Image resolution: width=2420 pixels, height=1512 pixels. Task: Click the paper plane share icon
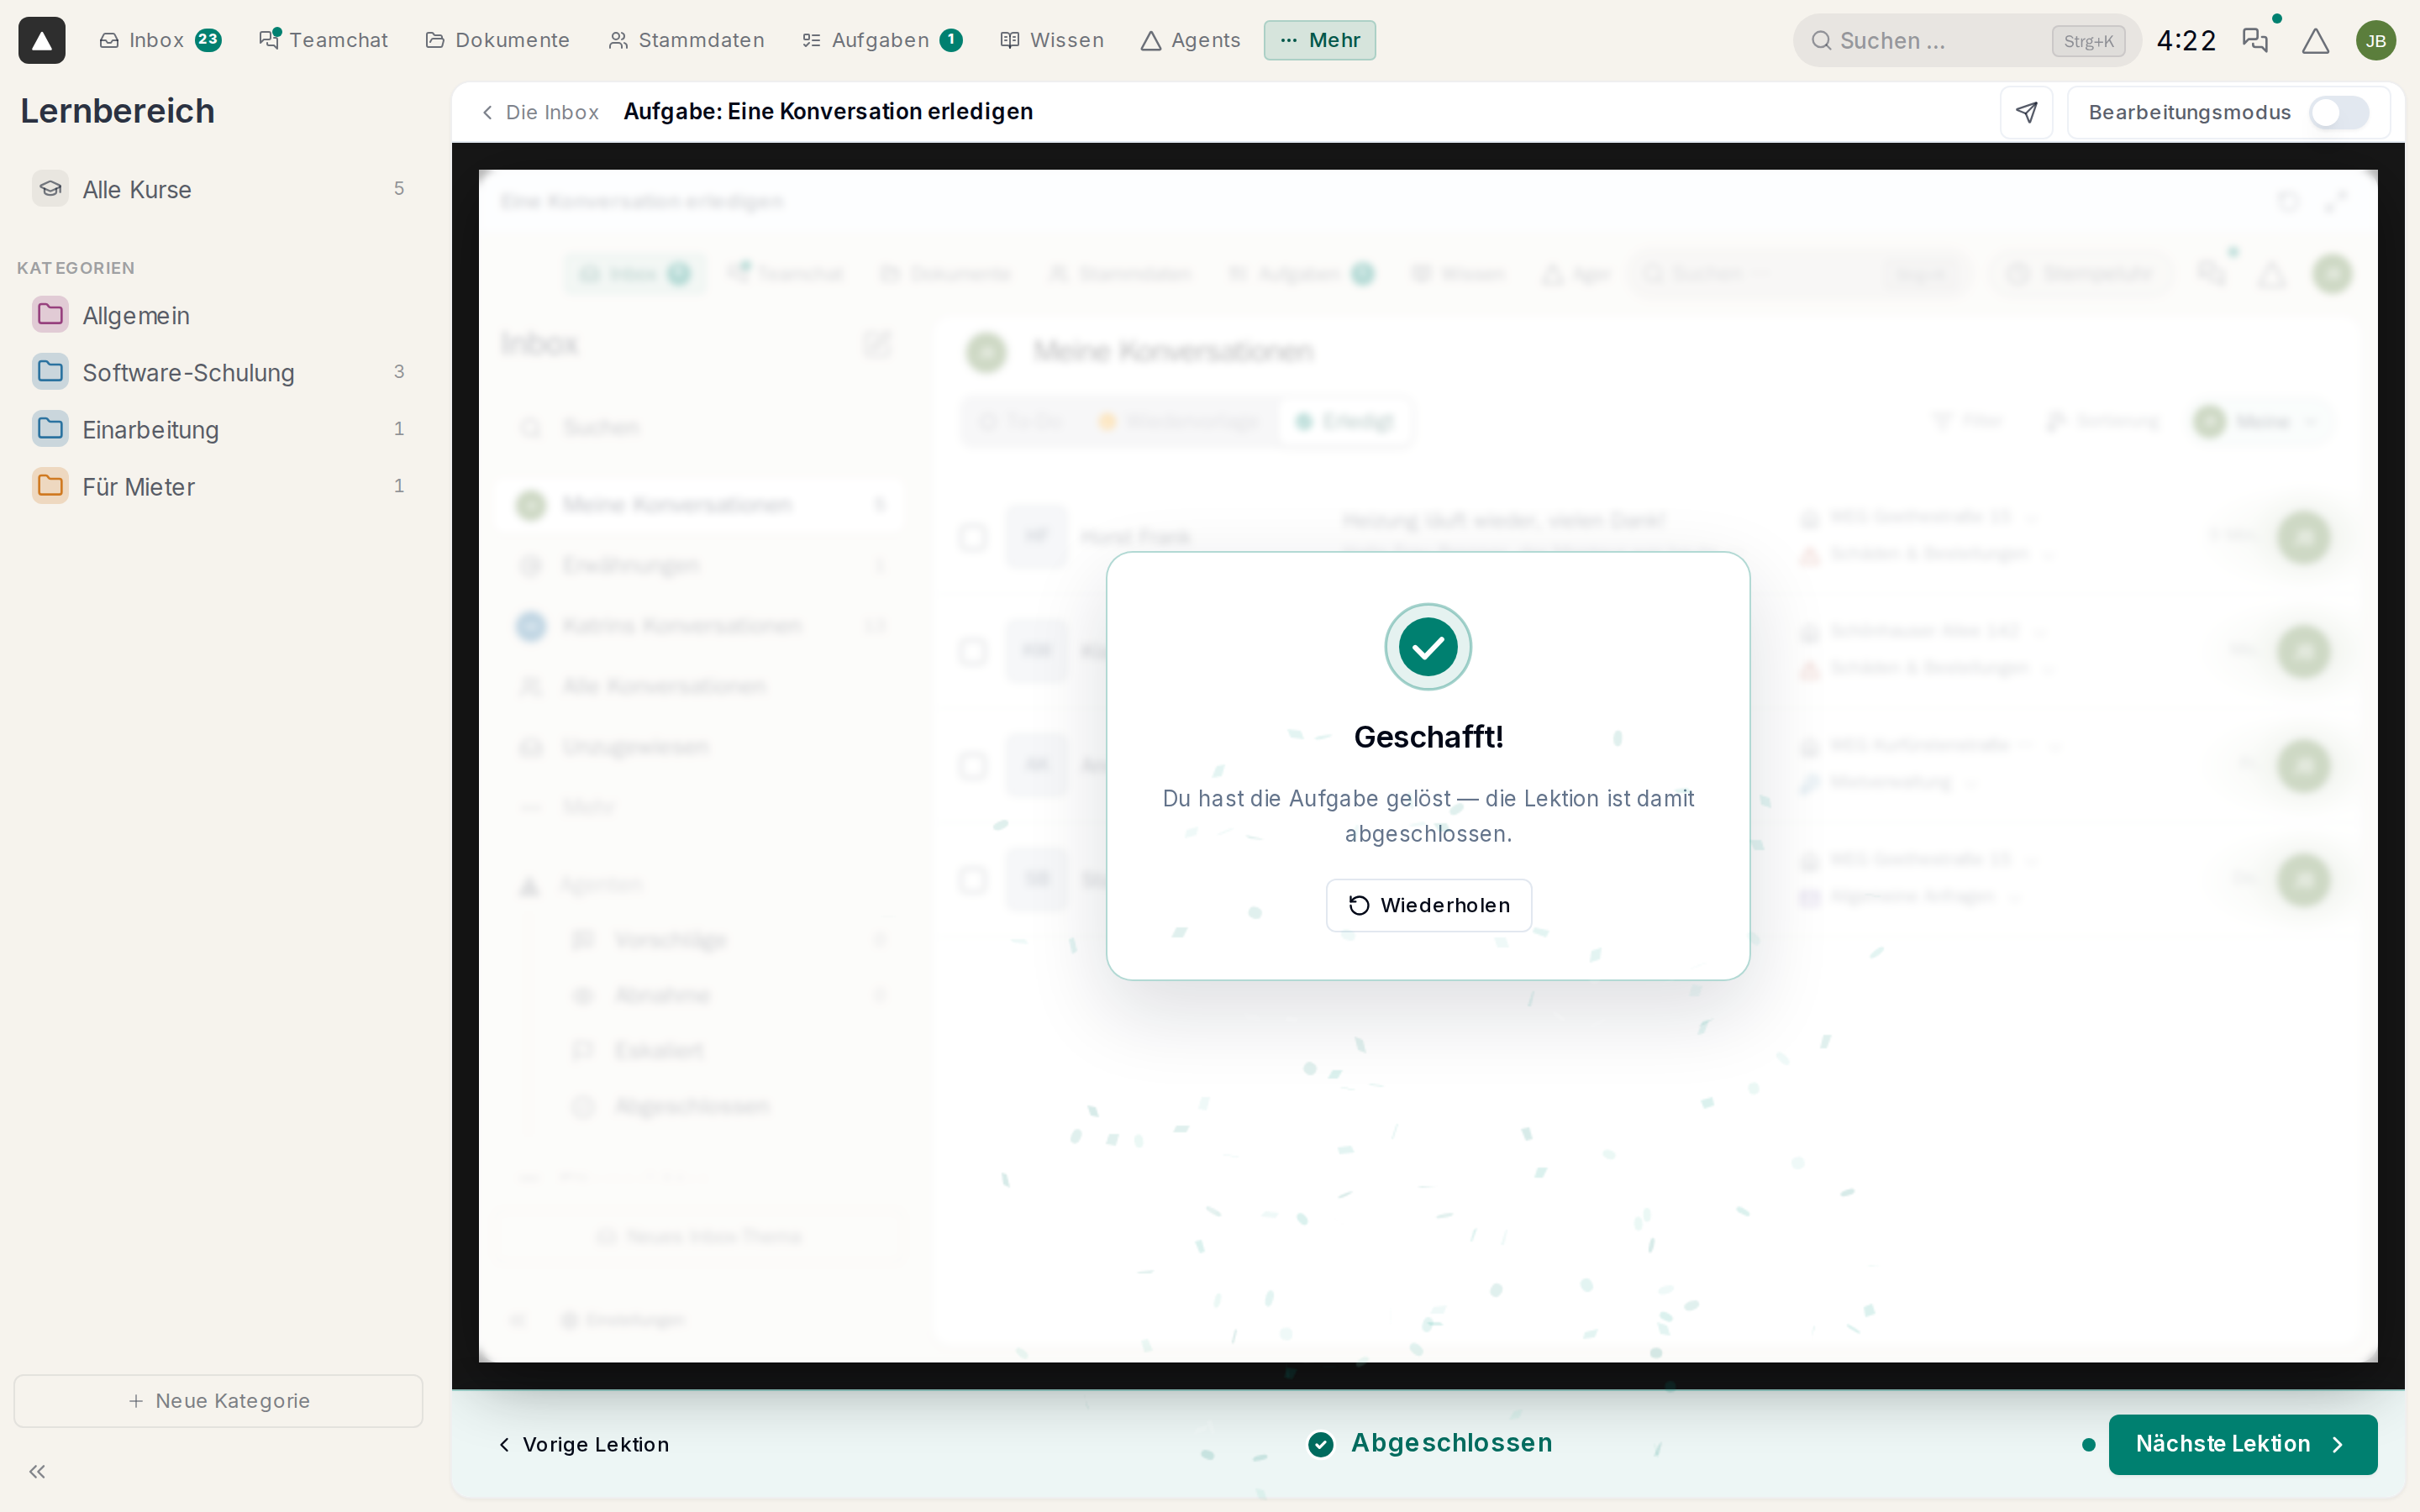coord(2026,112)
